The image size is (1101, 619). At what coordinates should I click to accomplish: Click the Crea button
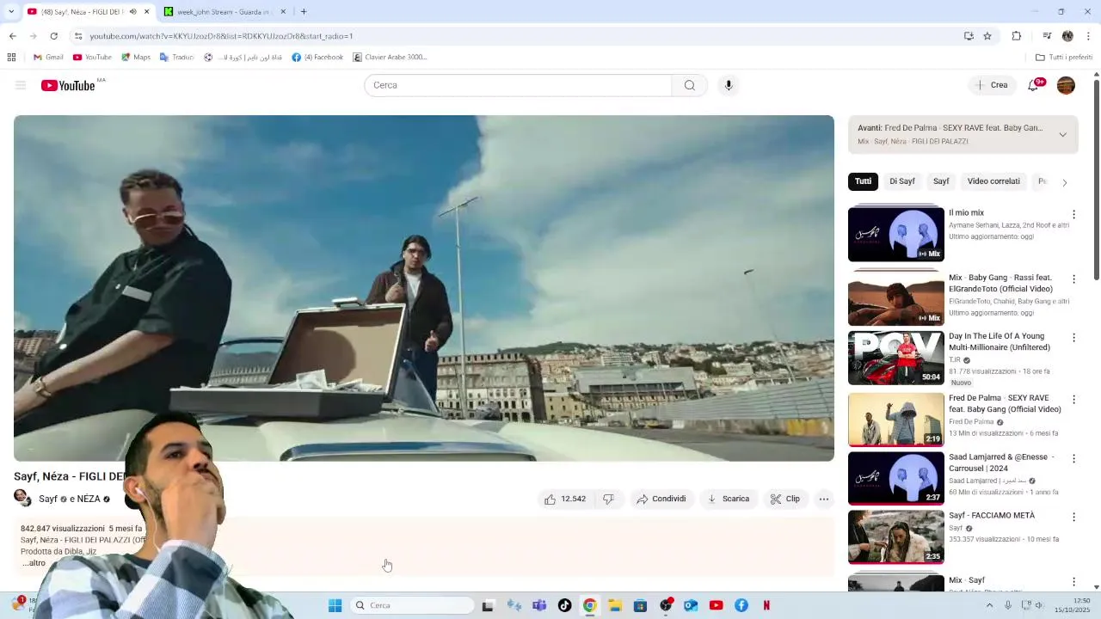(x=991, y=85)
